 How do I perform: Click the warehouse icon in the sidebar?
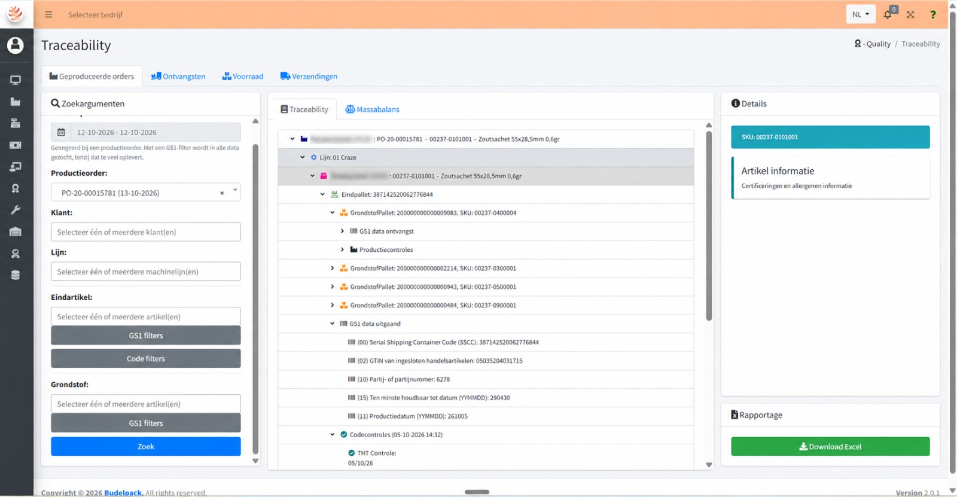[16, 231]
